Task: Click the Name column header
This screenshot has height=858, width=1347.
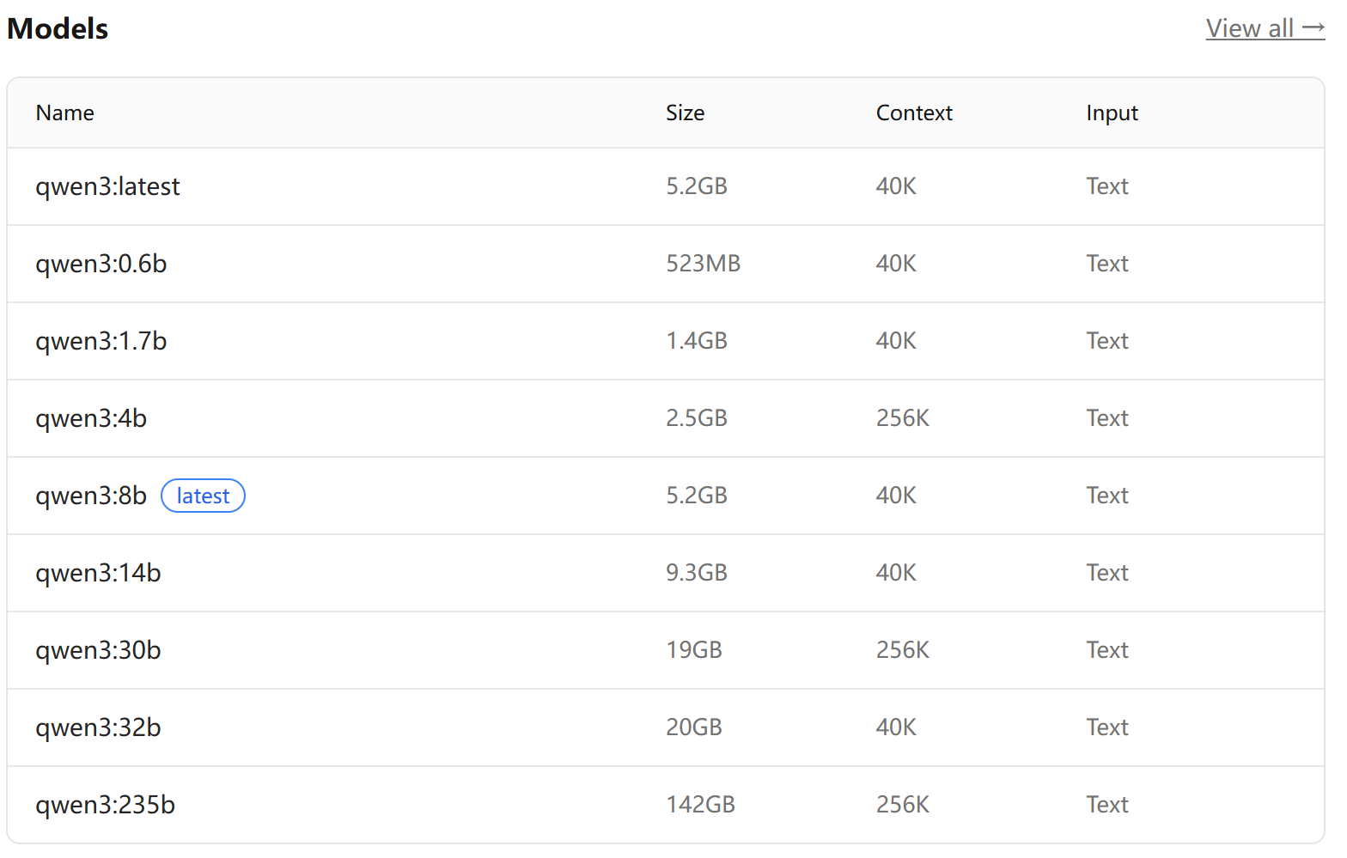Action: pyautogui.click(x=65, y=113)
